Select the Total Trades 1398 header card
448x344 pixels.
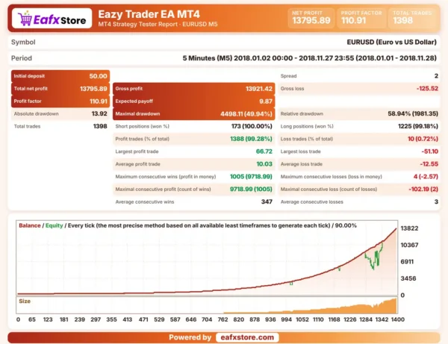(412, 18)
